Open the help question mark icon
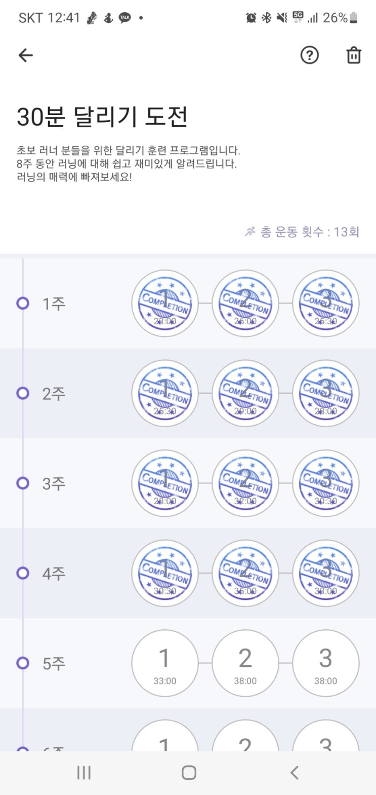This screenshot has height=795, width=376. click(309, 55)
